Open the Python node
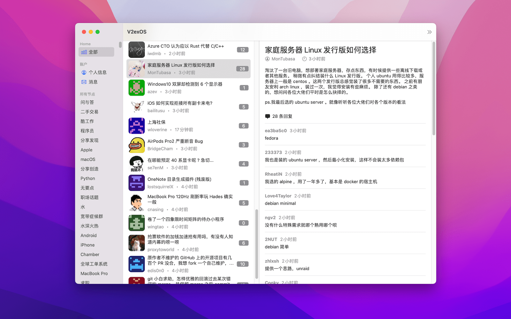This screenshot has height=319, width=511. pyautogui.click(x=88, y=179)
